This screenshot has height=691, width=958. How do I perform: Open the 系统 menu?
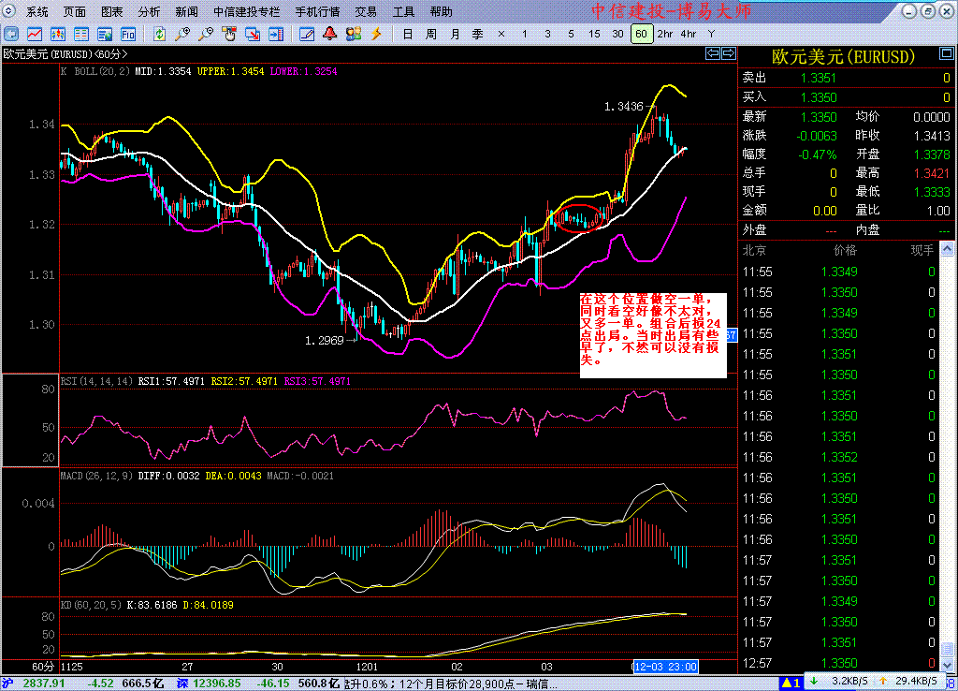point(37,11)
